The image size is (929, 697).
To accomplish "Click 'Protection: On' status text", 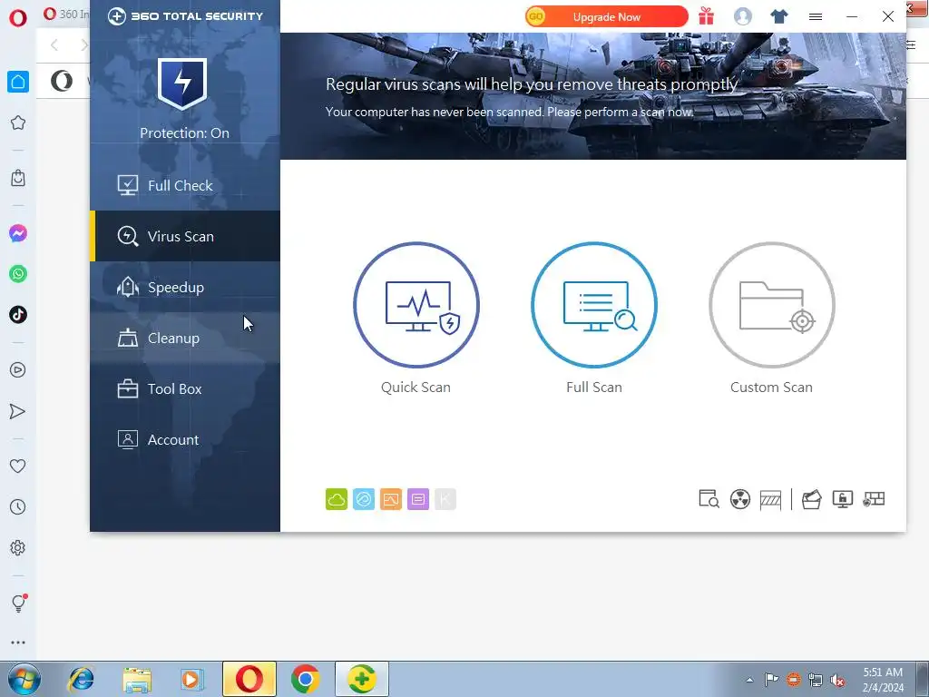I will pyautogui.click(x=184, y=133).
